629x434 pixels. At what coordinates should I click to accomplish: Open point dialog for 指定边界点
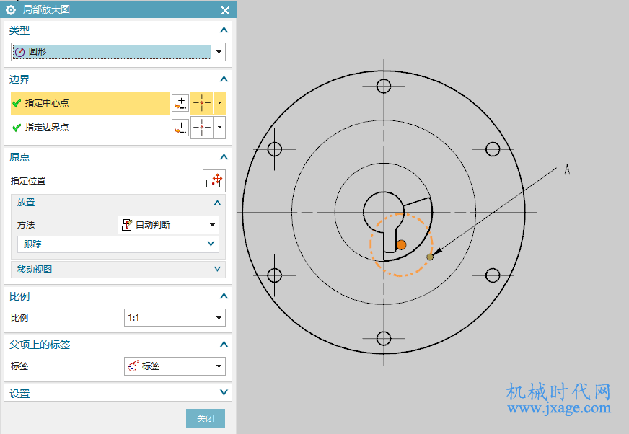coord(180,128)
